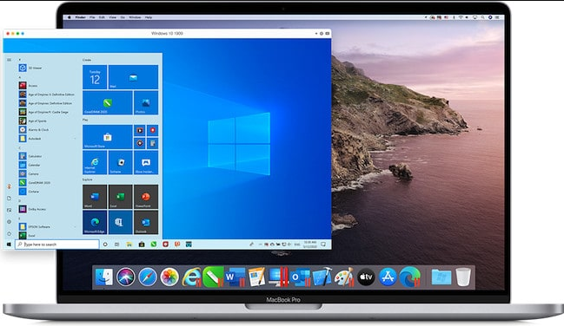Viewport: 564px width, 326px height.
Task: Open Siri from the macOS Dock
Action: tap(126, 277)
